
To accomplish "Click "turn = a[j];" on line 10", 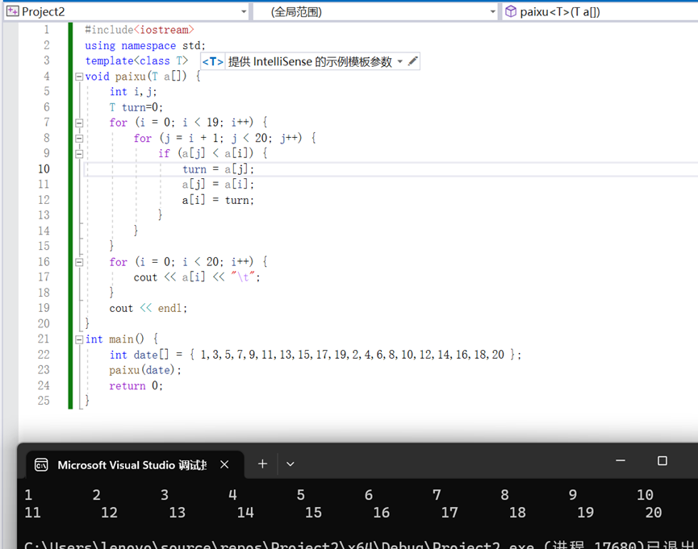I will click(x=218, y=169).
